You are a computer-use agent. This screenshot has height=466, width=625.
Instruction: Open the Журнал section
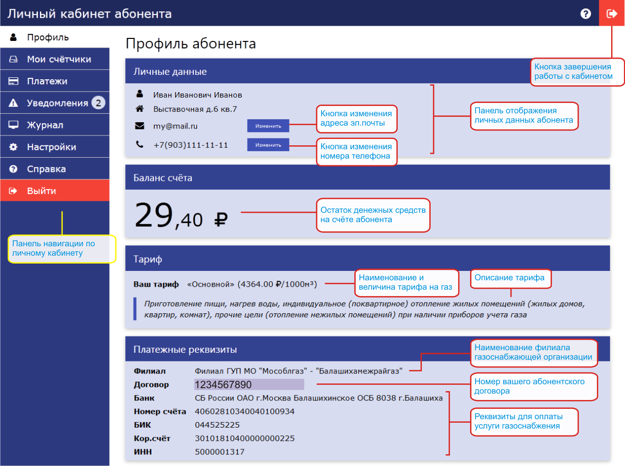(x=45, y=125)
